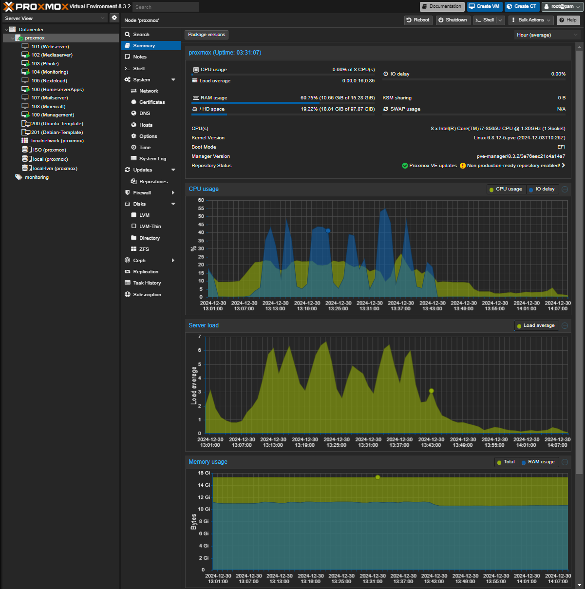585x589 pixels.
Task: Toggle the CPU usage series in chart legend
Action: point(506,189)
